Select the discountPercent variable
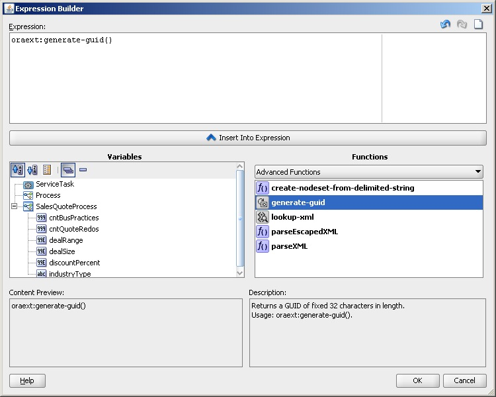The width and height of the screenshot is (496, 397). (74, 263)
